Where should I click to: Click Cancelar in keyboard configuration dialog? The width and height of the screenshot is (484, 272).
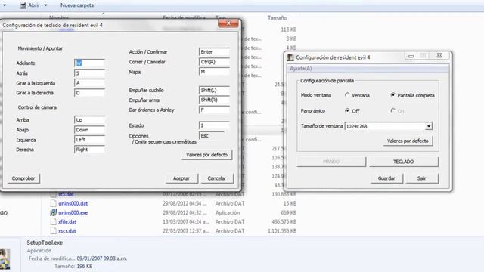pyautogui.click(x=217, y=178)
